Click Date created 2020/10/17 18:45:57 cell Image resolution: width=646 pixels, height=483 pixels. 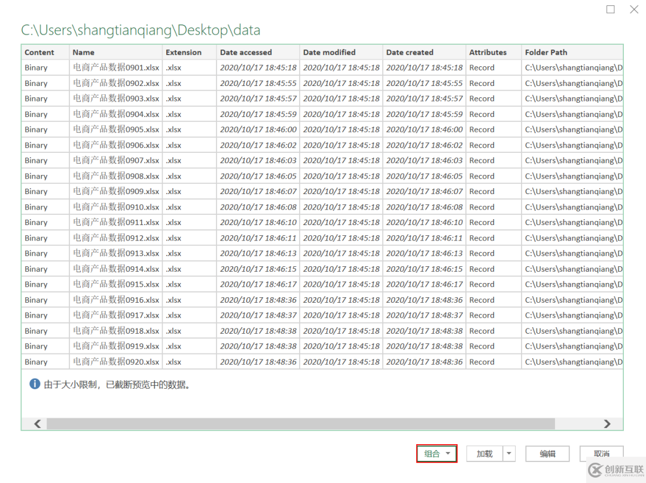[x=424, y=99]
